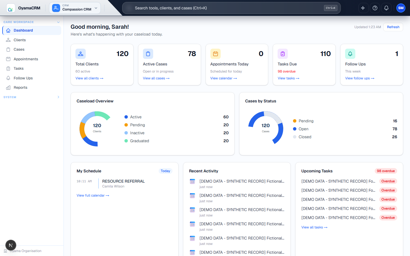Open the SM user avatar menu
This screenshot has height=256, width=410.
pos(401,8)
